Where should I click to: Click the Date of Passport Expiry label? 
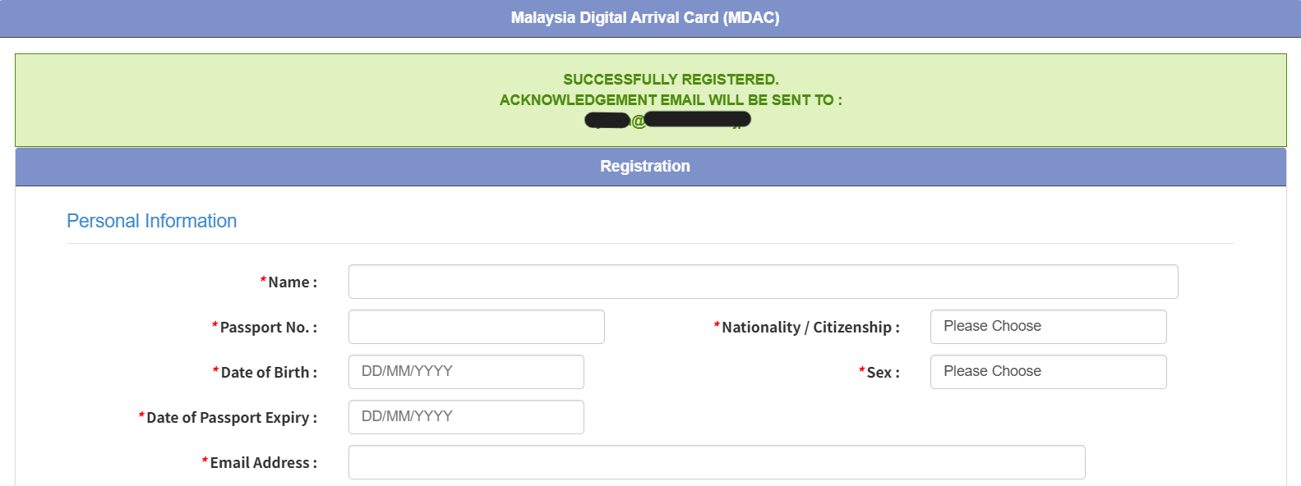[231, 418]
